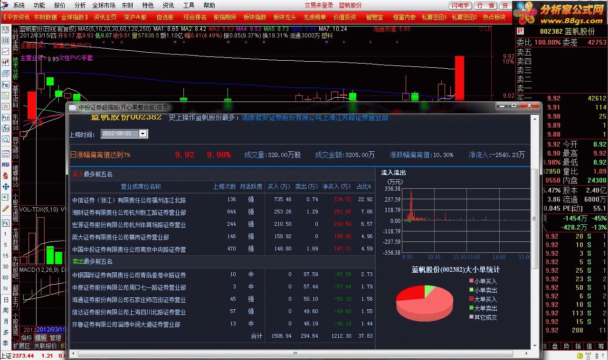
Task: Open the F5 sidebar icon
Action: tap(5, 223)
